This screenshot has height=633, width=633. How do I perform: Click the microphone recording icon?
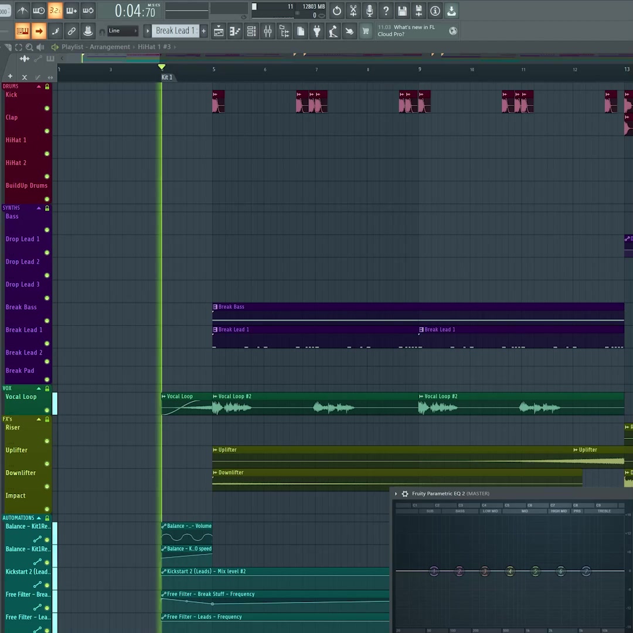(x=369, y=11)
